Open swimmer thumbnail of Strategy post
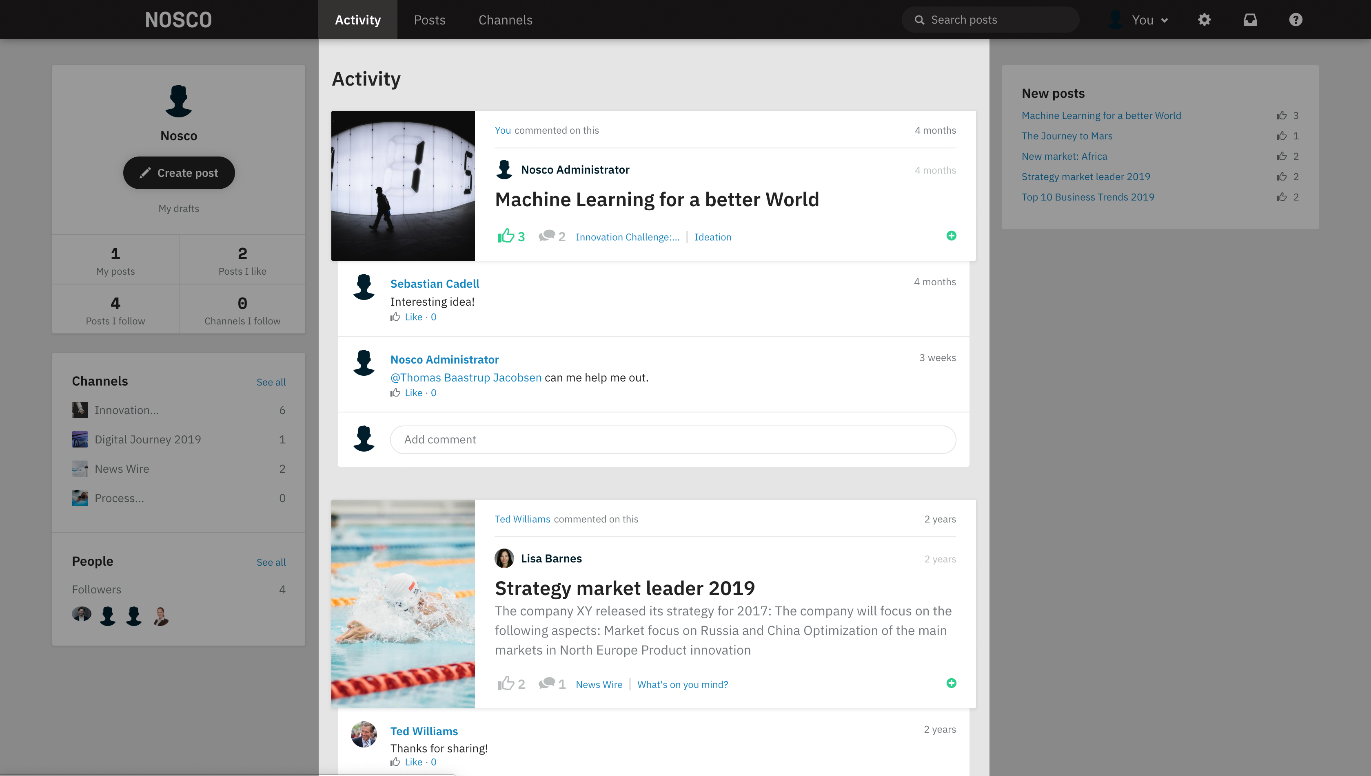The image size is (1371, 776). [403, 604]
